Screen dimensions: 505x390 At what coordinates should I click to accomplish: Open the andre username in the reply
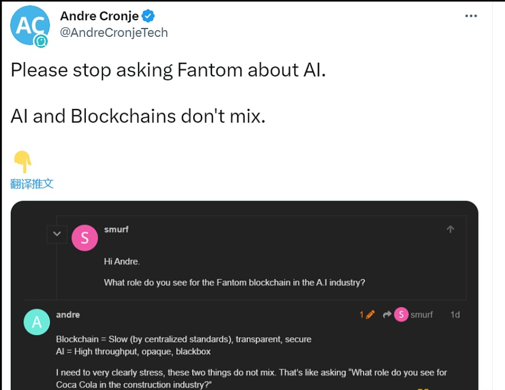click(x=68, y=314)
